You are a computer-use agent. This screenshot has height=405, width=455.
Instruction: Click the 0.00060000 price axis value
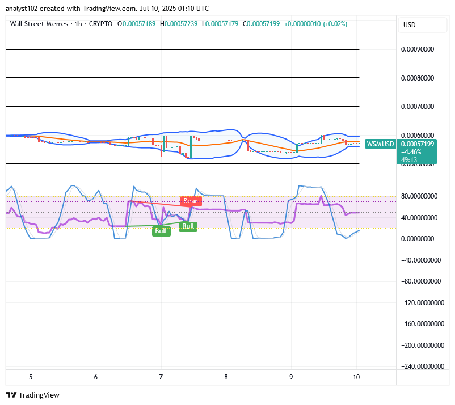point(418,135)
